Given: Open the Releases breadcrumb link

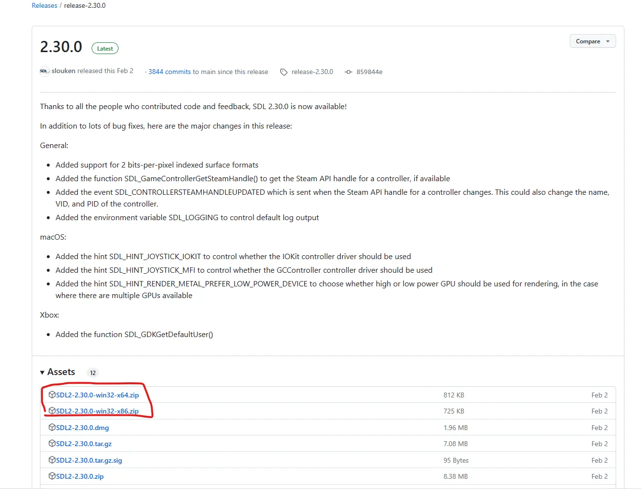Looking at the screenshot, I should click(44, 6).
